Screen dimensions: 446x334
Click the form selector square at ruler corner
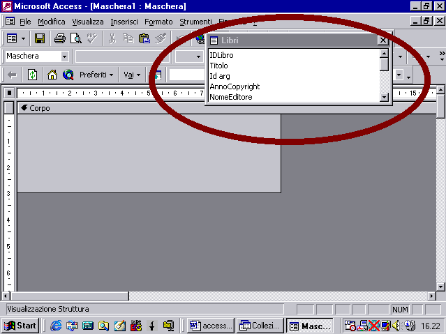[9, 93]
